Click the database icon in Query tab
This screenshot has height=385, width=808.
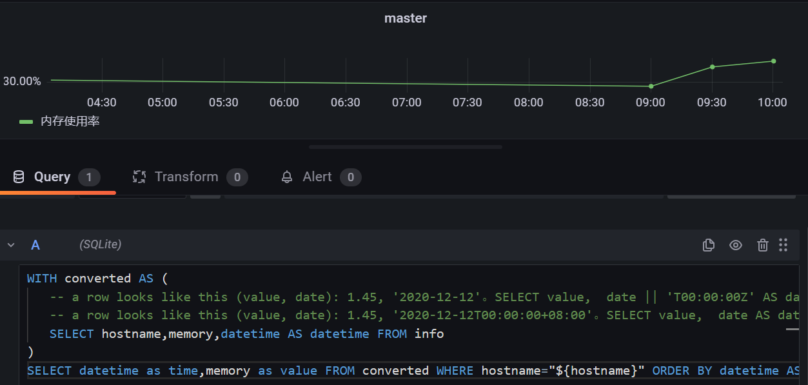tap(19, 177)
